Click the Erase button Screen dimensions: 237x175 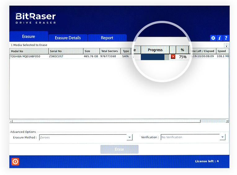(x=119, y=149)
